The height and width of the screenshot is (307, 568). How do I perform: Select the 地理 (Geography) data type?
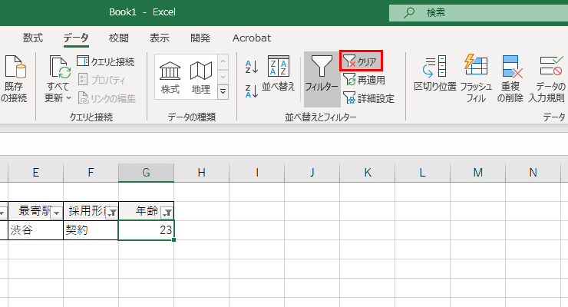[x=201, y=77]
